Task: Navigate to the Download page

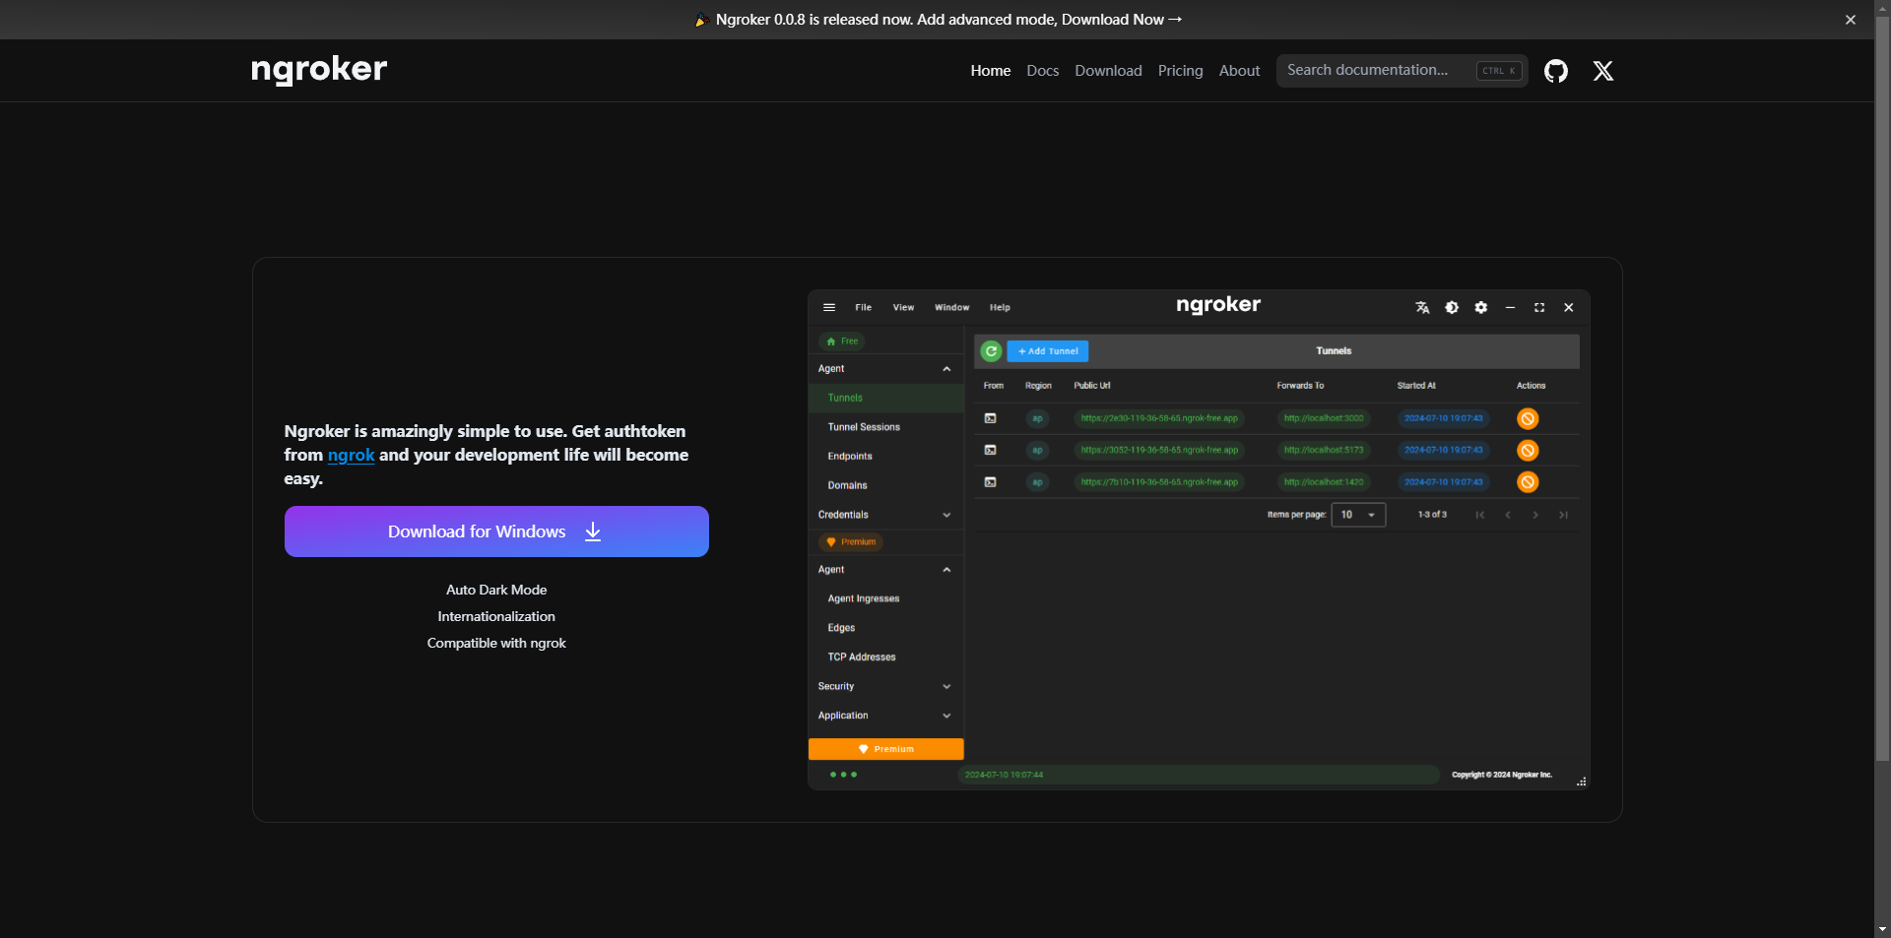Action: point(1108,71)
